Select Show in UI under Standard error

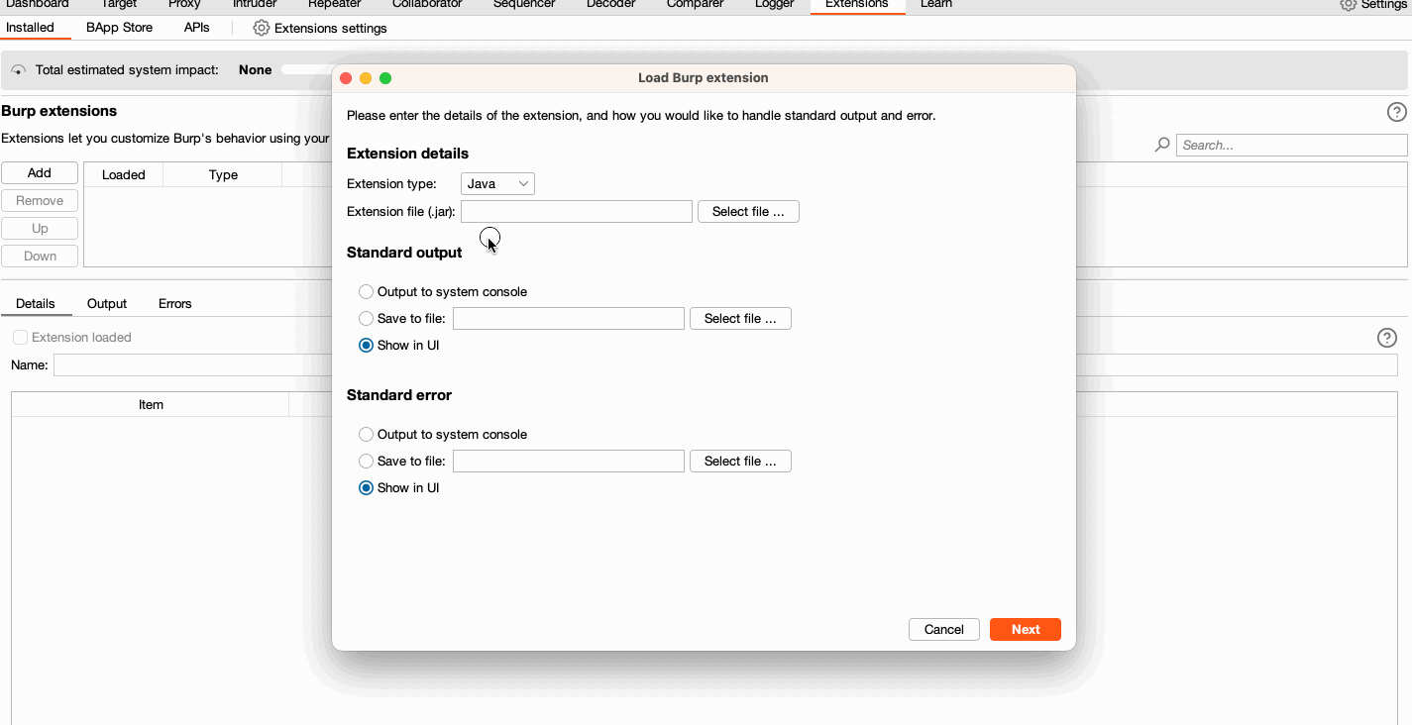click(367, 488)
